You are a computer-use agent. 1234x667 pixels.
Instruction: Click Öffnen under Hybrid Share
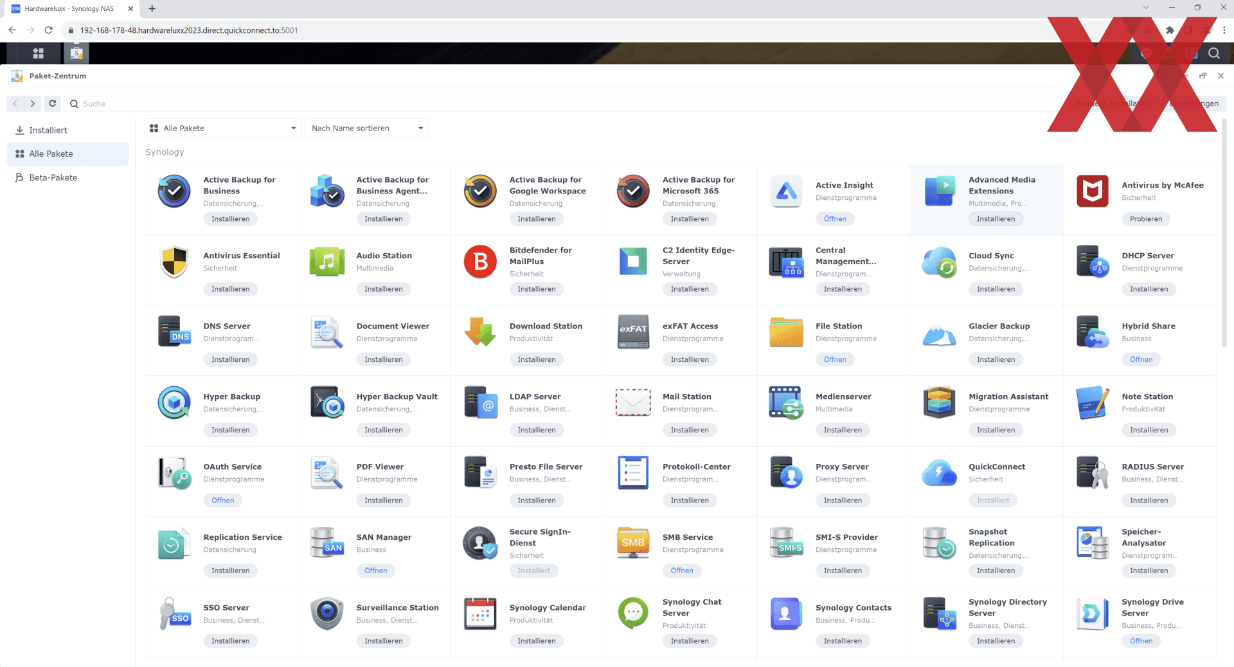click(1141, 360)
